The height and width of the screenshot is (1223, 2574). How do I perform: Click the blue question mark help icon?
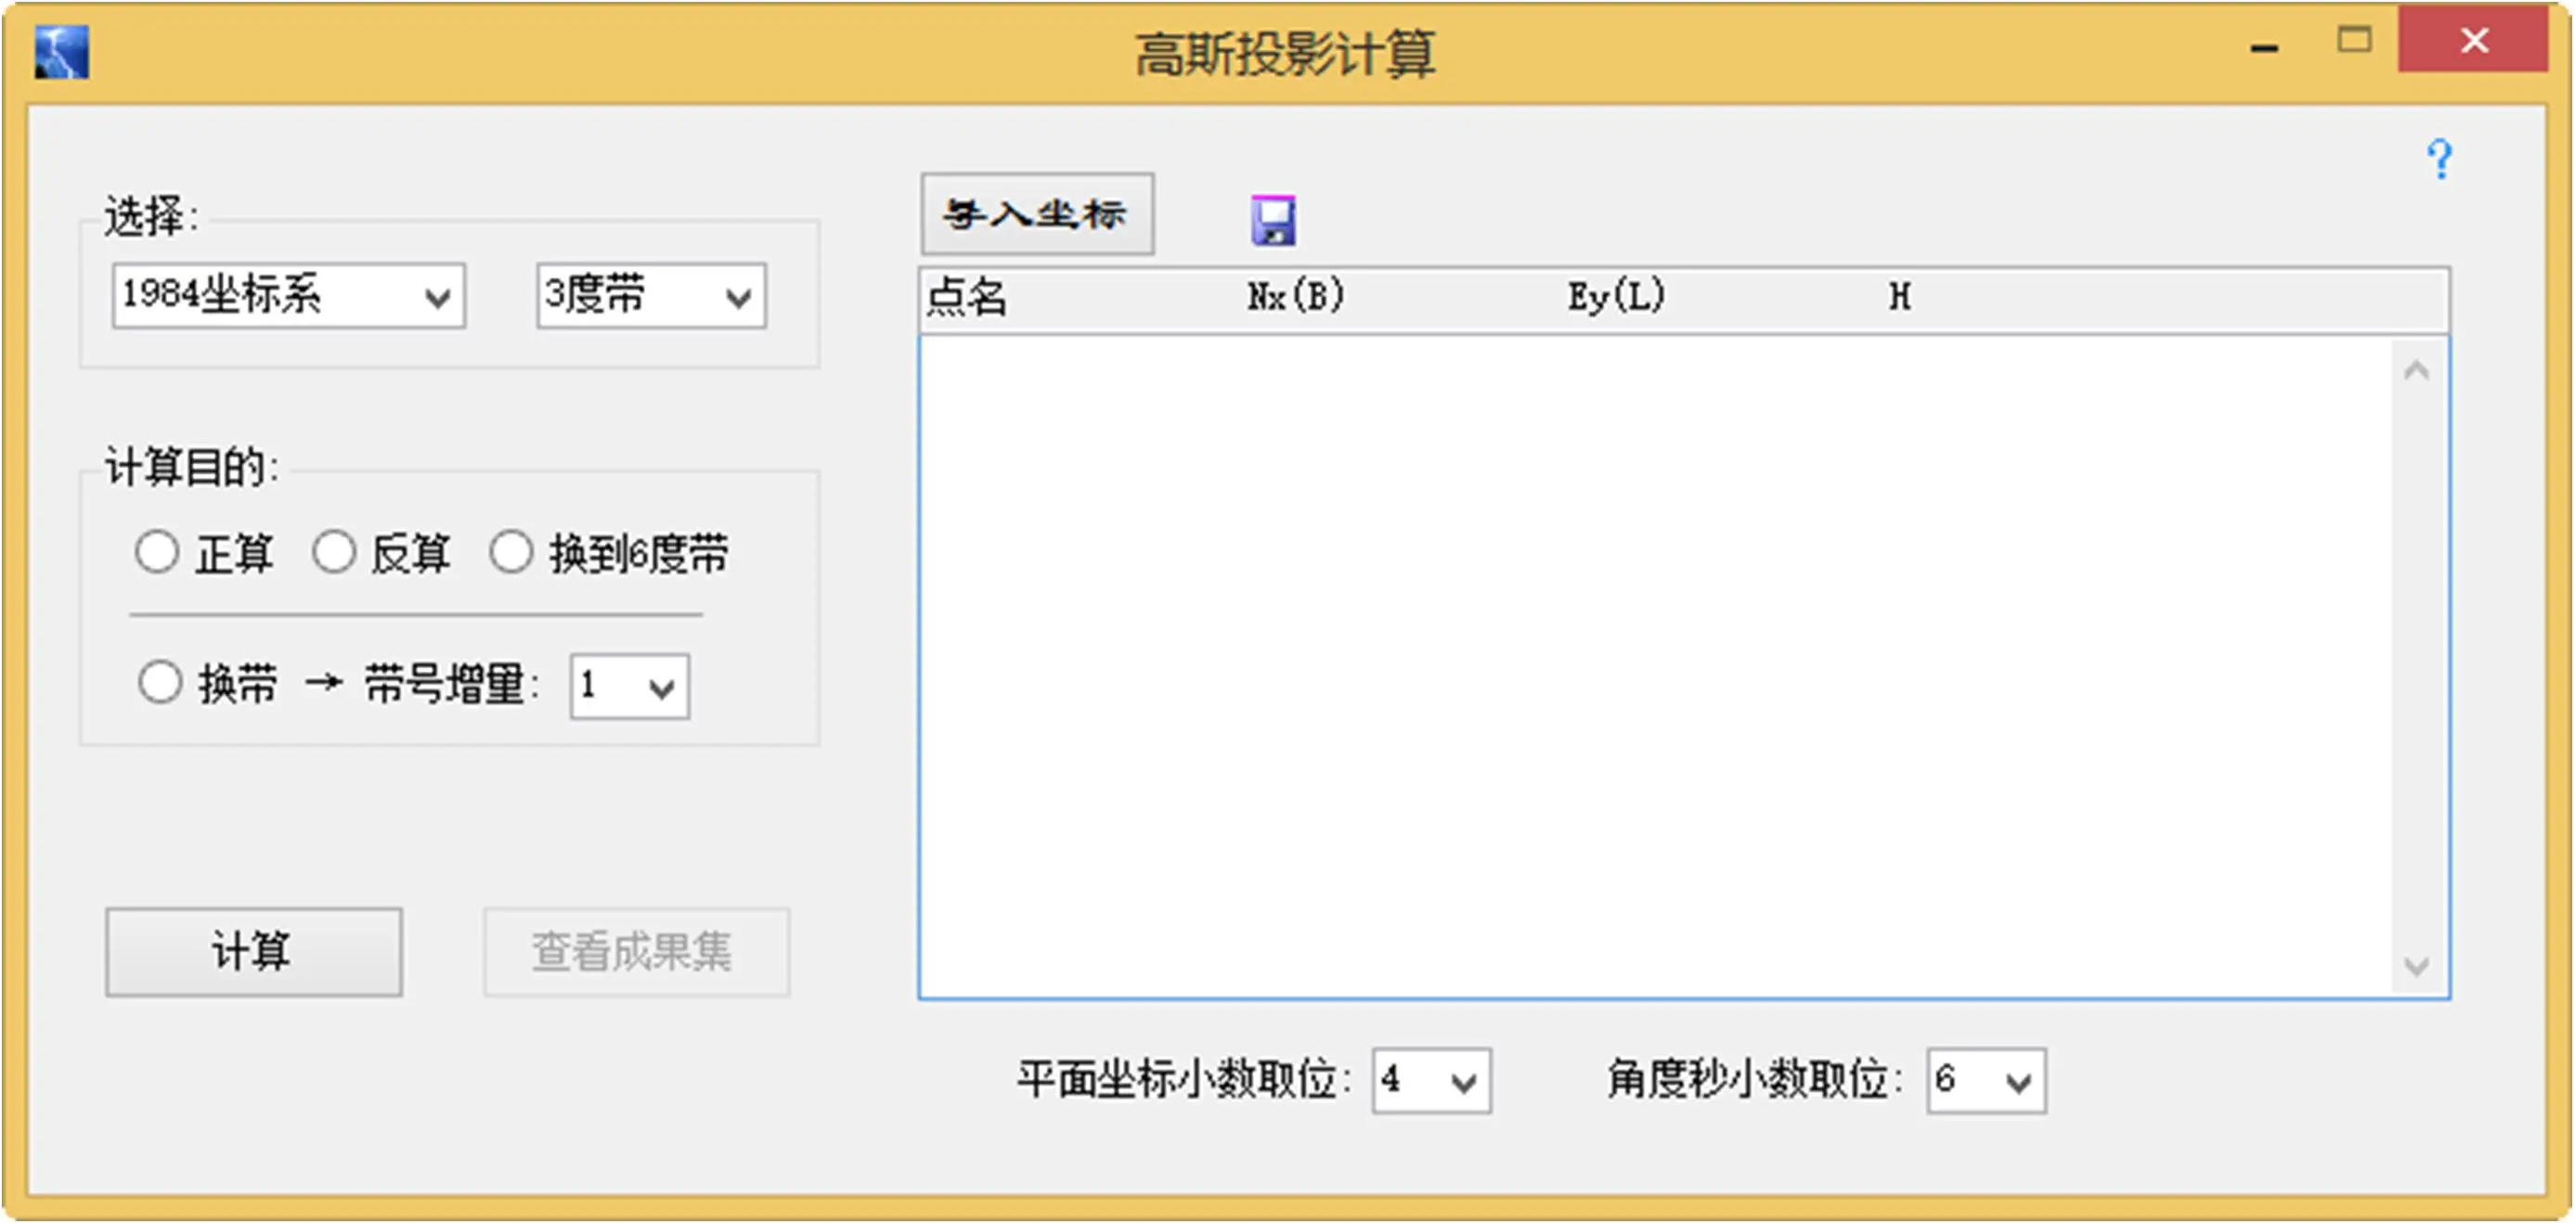coord(2439,160)
